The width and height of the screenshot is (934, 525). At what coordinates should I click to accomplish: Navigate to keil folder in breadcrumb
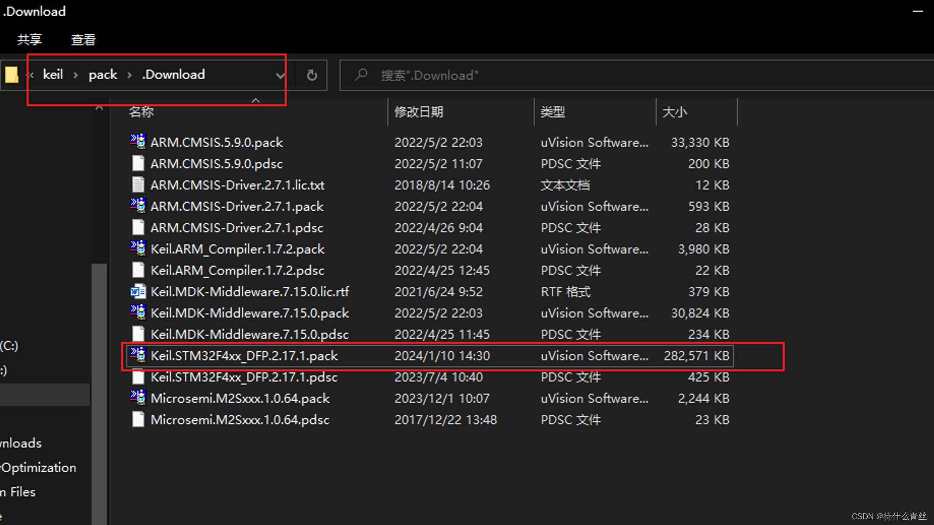[53, 75]
